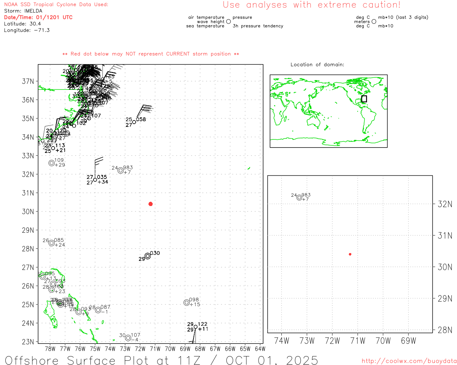Open the world map domain thumbnail
The width and height of the screenshot is (457, 365).
coord(329,111)
